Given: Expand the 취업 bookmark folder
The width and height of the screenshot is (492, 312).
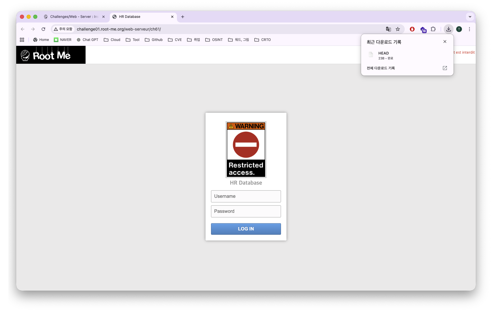Looking at the screenshot, I should 194,40.
